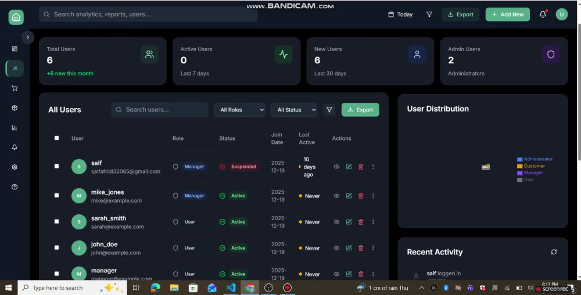Open more options for john_doe

click(x=373, y=248)
